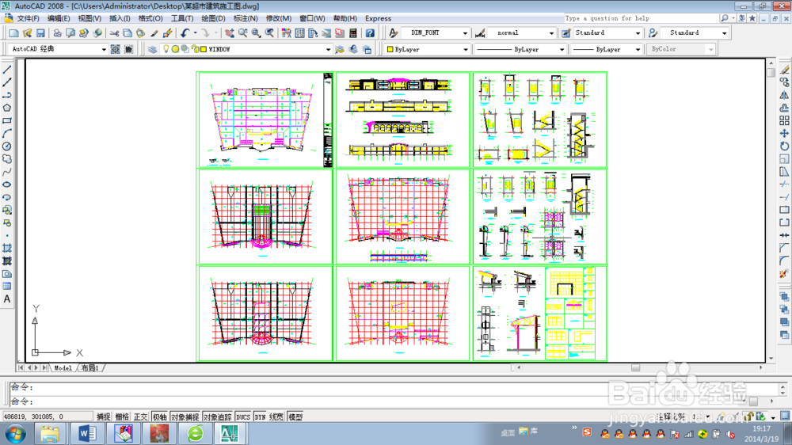Select the Hatch tool
This screenshot has height=445, width=792.
point(7,248)
